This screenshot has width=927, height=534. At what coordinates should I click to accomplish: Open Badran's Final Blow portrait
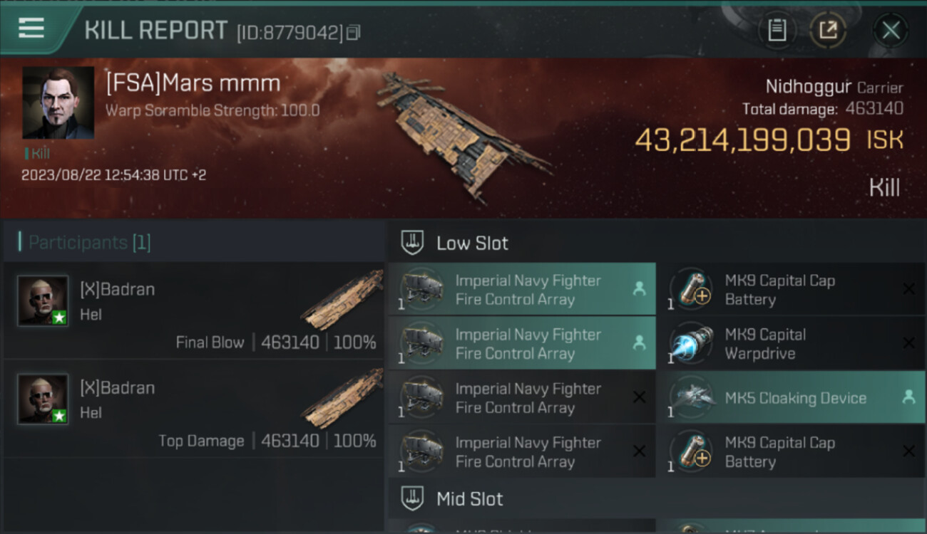click(43, 300)
